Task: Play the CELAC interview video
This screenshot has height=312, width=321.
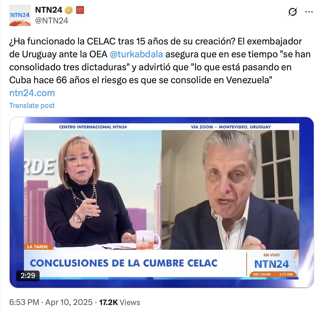Action: pos(162,202)
